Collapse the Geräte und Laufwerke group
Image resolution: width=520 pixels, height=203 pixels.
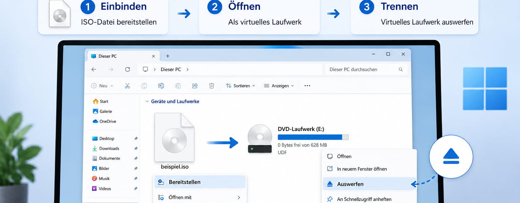click(x=147, y=101)
